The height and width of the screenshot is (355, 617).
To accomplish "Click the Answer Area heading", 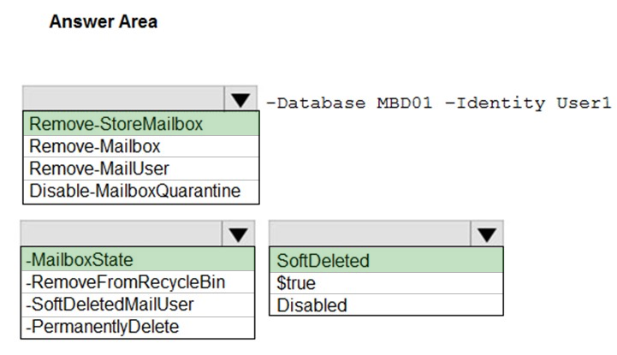I will (x=103, y=21).
